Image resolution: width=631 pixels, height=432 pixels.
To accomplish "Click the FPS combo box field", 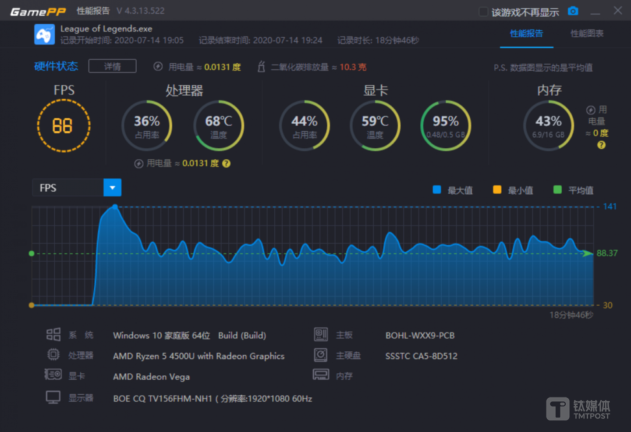I will 68,188.
